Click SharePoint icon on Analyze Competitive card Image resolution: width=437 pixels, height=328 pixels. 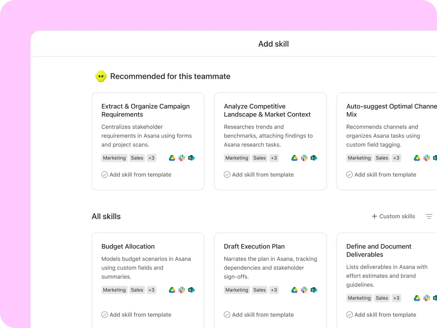[x=314, y=158]
